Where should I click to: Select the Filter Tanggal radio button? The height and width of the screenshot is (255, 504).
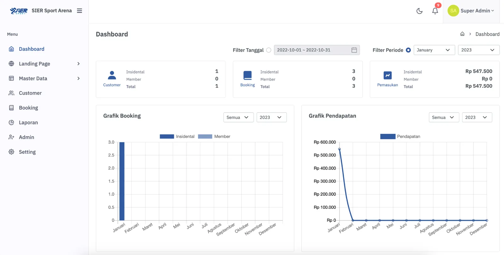pos(269,50)
